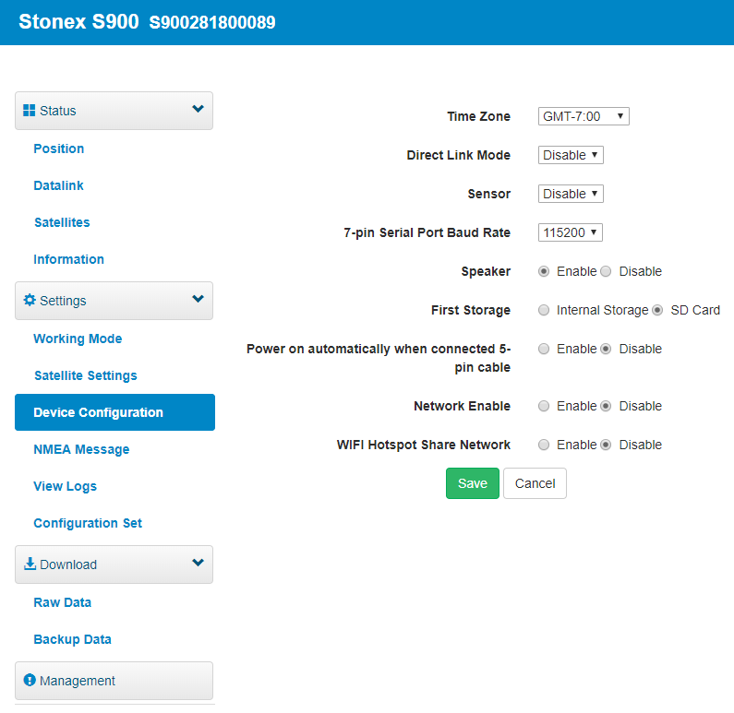Image resolution: width=734 pixels, height=713 pixels.
Task: Collapse the Settings section chevron
Action: click(198, 299)
